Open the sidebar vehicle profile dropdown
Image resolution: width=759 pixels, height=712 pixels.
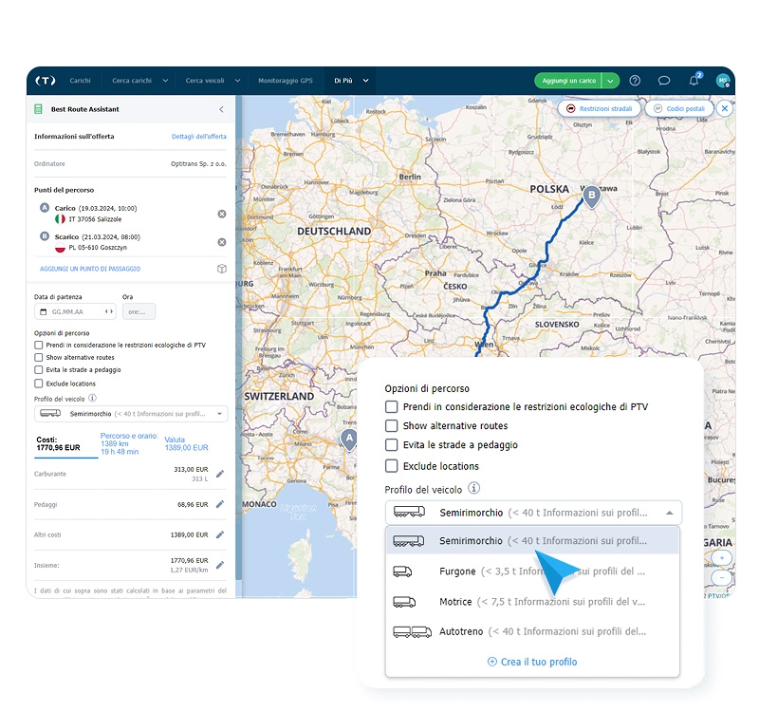pyautogui.click(x=131, y=414)
